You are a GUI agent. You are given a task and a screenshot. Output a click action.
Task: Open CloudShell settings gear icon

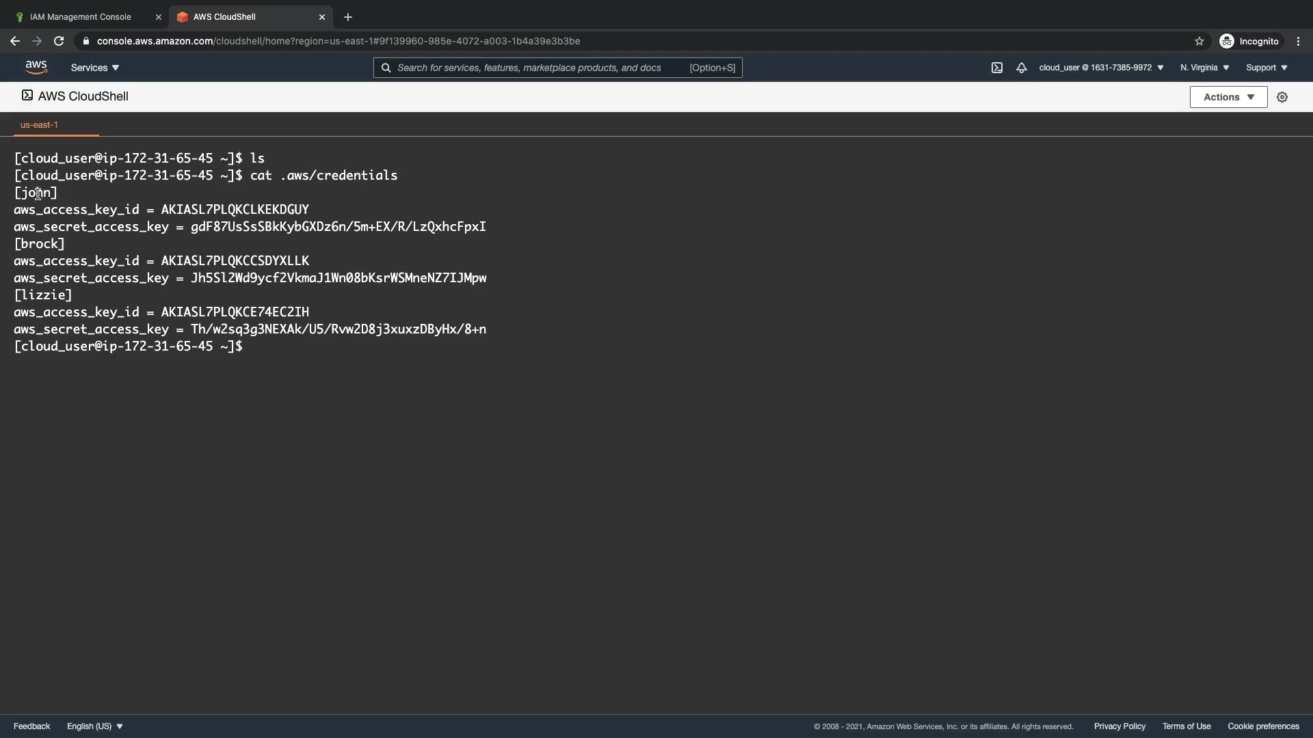coord(1282,97)
